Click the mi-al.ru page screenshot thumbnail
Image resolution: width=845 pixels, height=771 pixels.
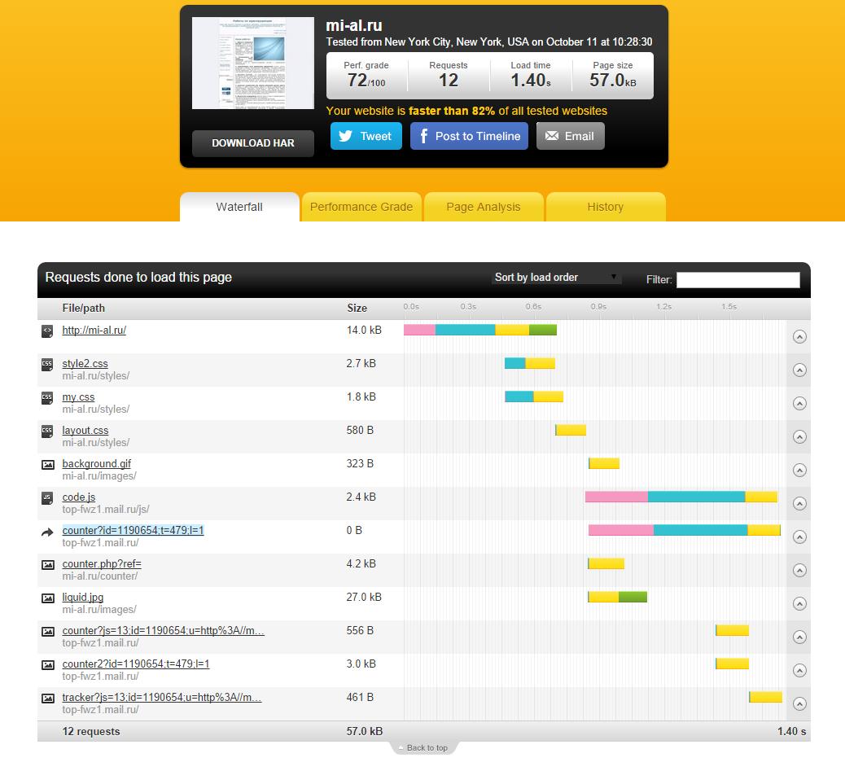pyautogui.click(x=252, y=63)
